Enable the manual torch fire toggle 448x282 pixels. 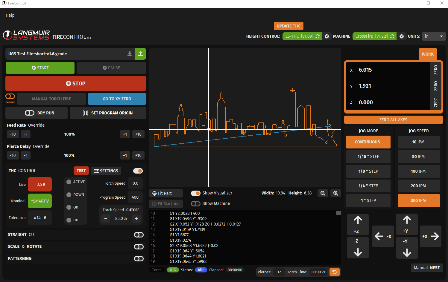click(10, 96)
